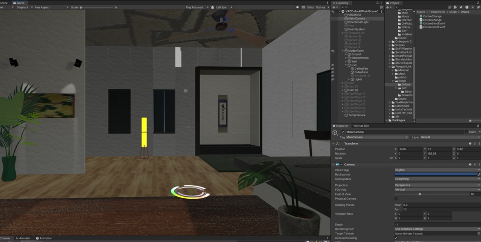Open the VRCDefaultWorldScene options menu
Screen dimensions: 481x242
[381, 11]
